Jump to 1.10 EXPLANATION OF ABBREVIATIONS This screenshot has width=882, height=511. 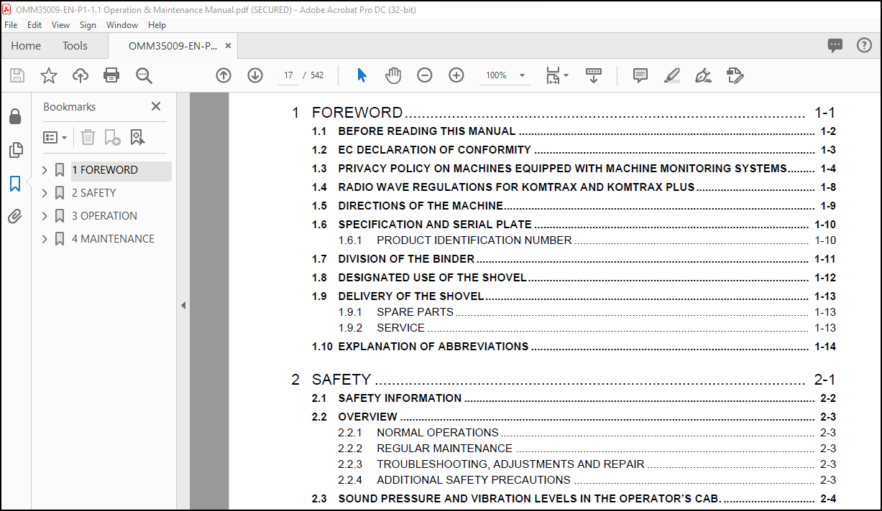tap(433, 347)
